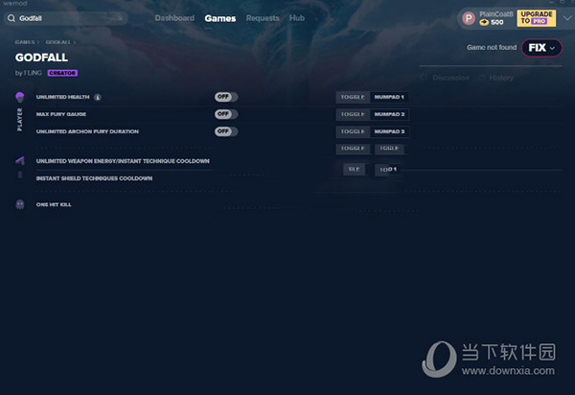Image resolution: width=575 pixels, height=395 pixels.
Task: Open the Requests tab
Action: pyautogui.click(x=263, y=18)
